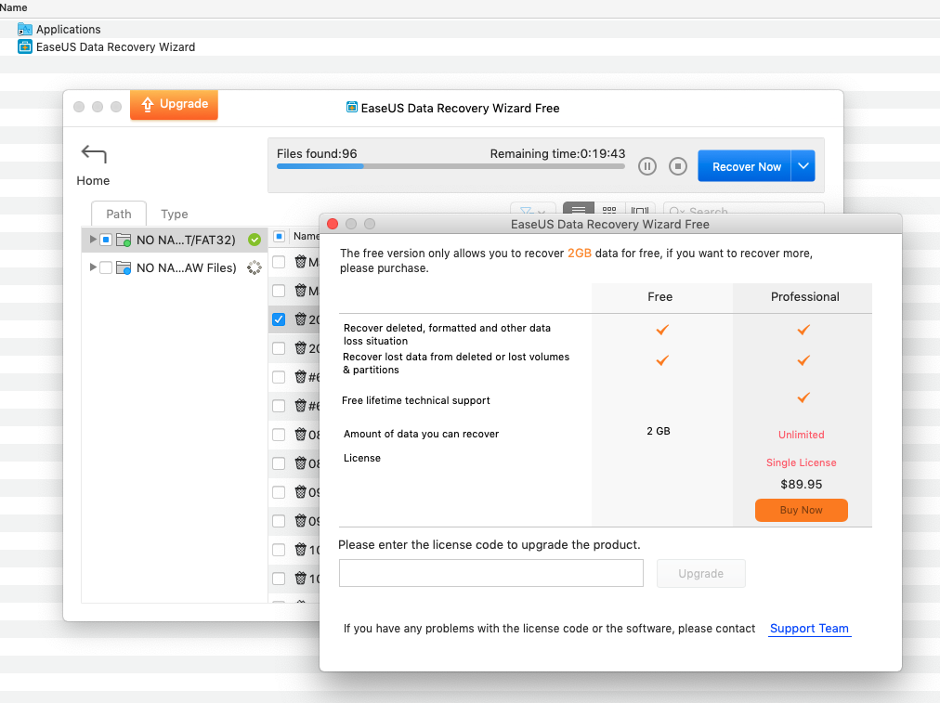
Task: Click the Recover Now button
Action: click(745, 166)
